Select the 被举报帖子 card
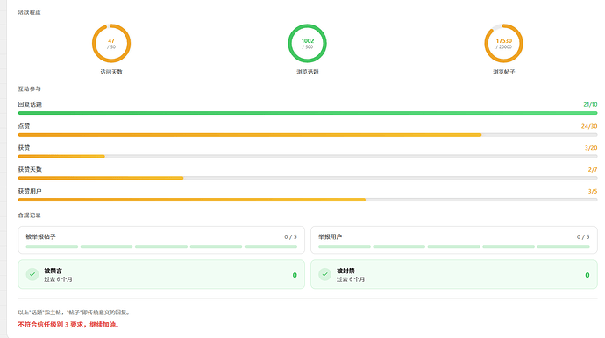 click(161, 240)
